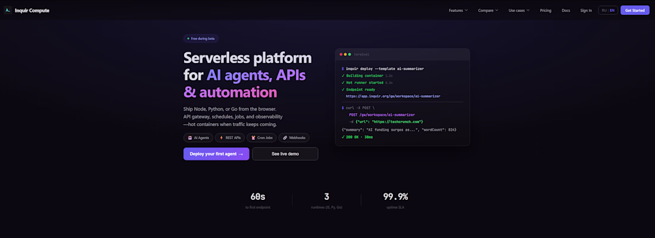Expand the Use cases dropdown menu
This screenshot has width=655, height=238.
coord(519,11)
